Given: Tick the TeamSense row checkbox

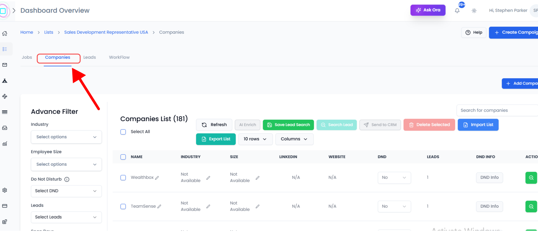Looking at the screenshot, I should tap(123, 206).
